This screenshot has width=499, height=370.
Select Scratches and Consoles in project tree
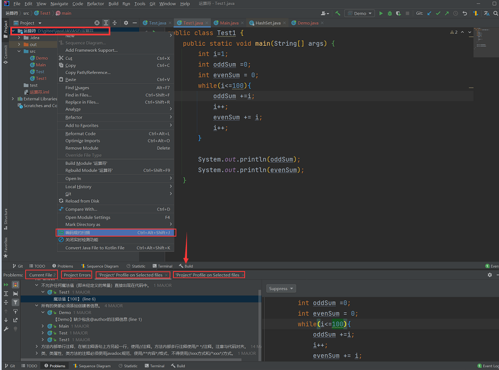(38, 106)
